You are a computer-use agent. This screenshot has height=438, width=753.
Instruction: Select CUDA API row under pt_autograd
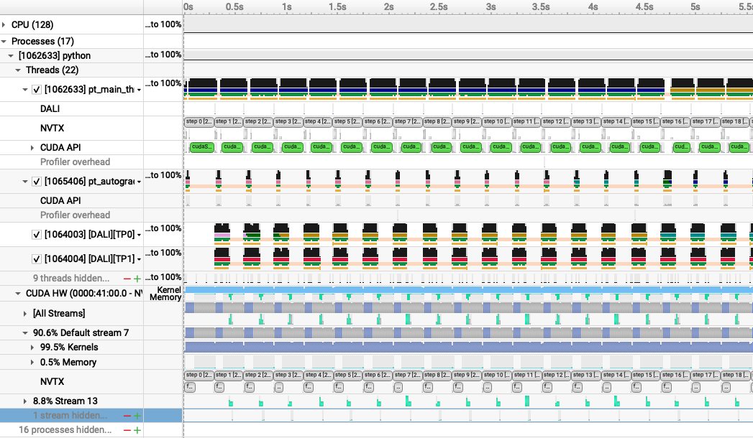point(60,201)
